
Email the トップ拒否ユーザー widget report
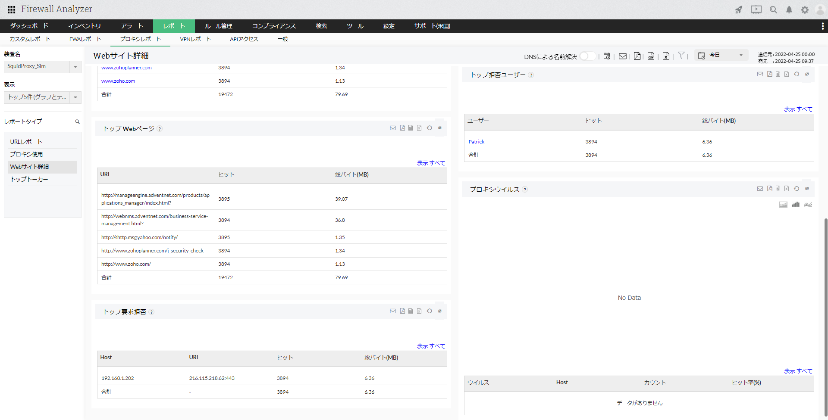pos(760,74)
